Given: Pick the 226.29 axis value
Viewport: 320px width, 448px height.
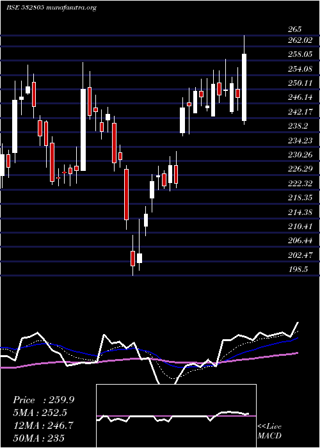Looking at the screenshot, I should tap(300, 169).
